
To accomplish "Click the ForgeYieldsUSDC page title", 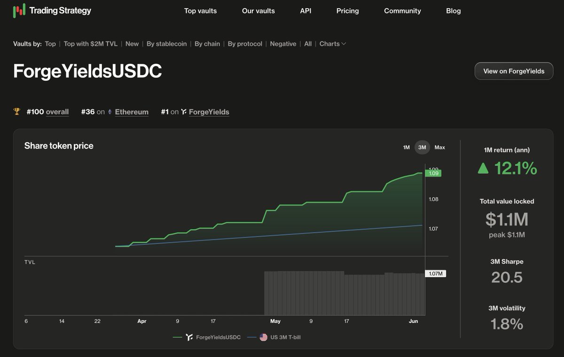I will click(x=87, y=71).
